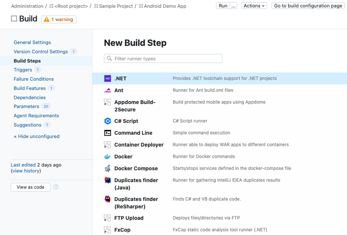Viewport: 347px width, 235px height.
Task: Click the help question mark icon
Action: point(56,187)
